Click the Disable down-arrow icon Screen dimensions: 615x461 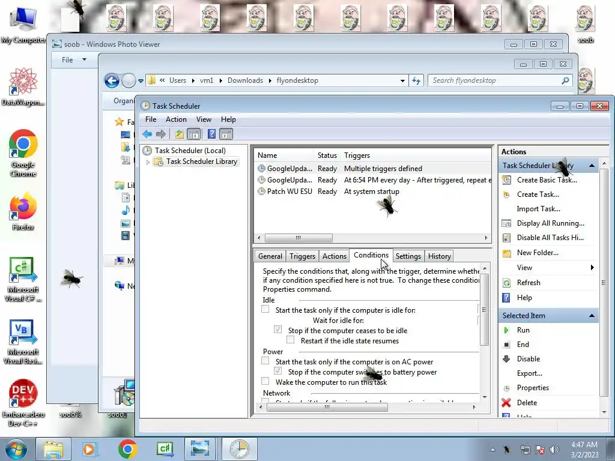coord(506,359)
